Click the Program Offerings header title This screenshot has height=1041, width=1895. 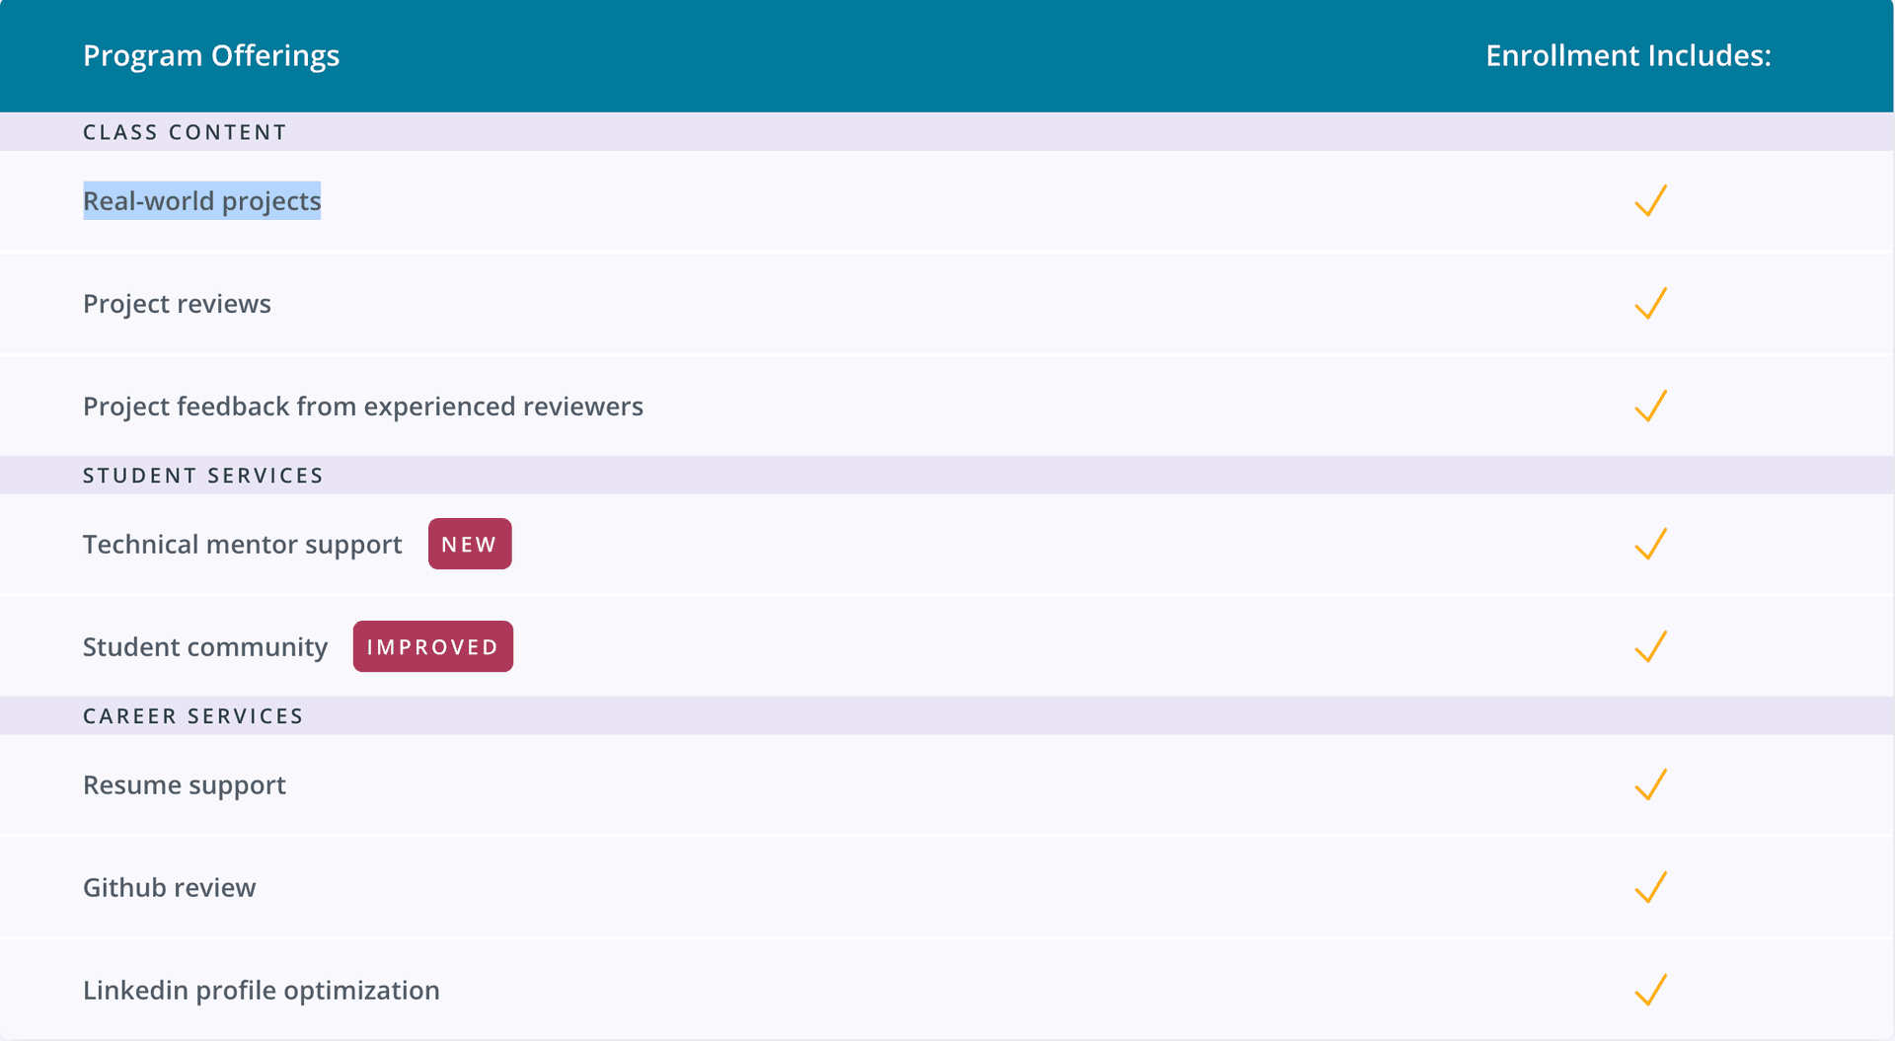click(211, 56)
